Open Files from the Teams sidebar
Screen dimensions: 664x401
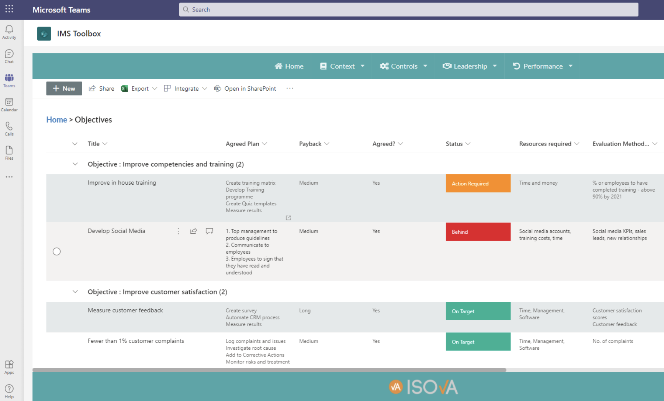point(9,153)
